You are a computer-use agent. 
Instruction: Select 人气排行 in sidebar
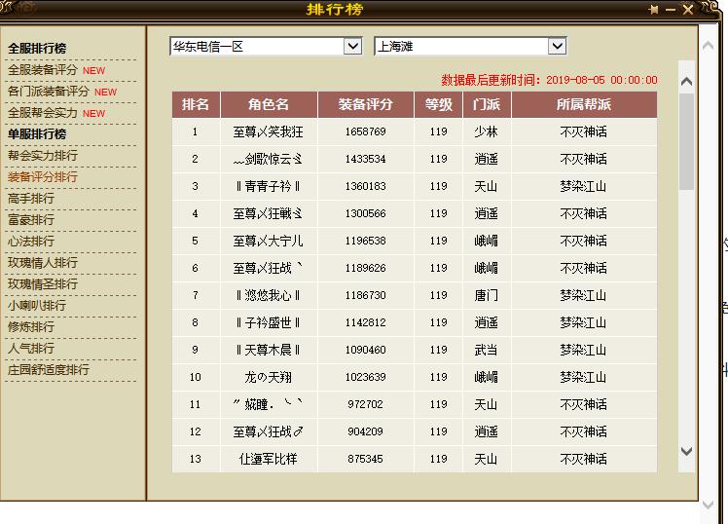31,348
